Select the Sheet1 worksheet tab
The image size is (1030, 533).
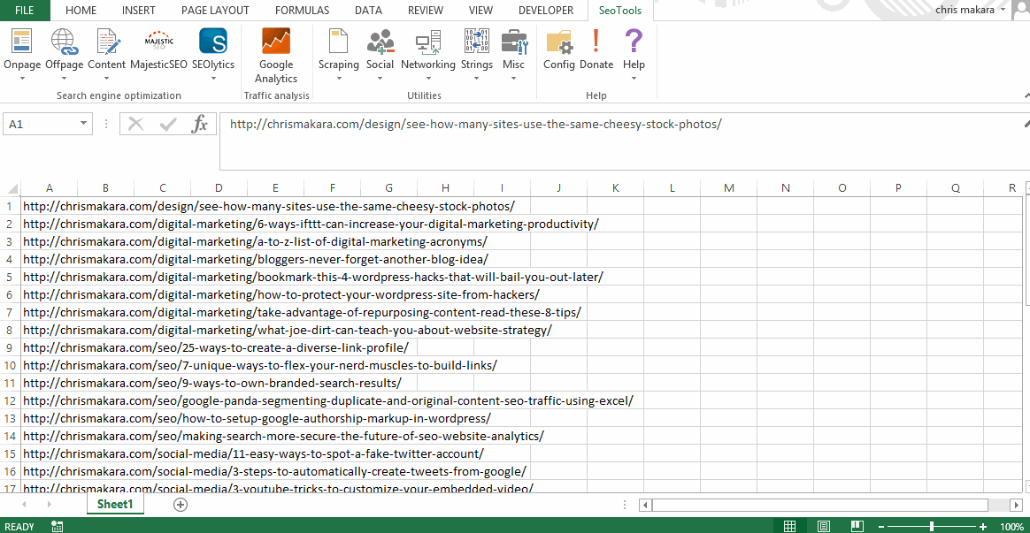tap(115, 504)
